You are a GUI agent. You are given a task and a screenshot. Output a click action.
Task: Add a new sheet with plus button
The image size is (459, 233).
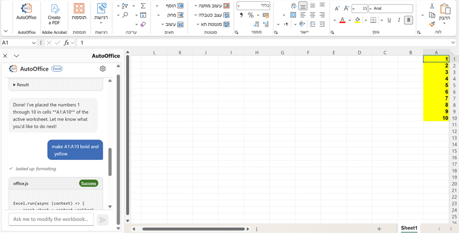point(379,229)
